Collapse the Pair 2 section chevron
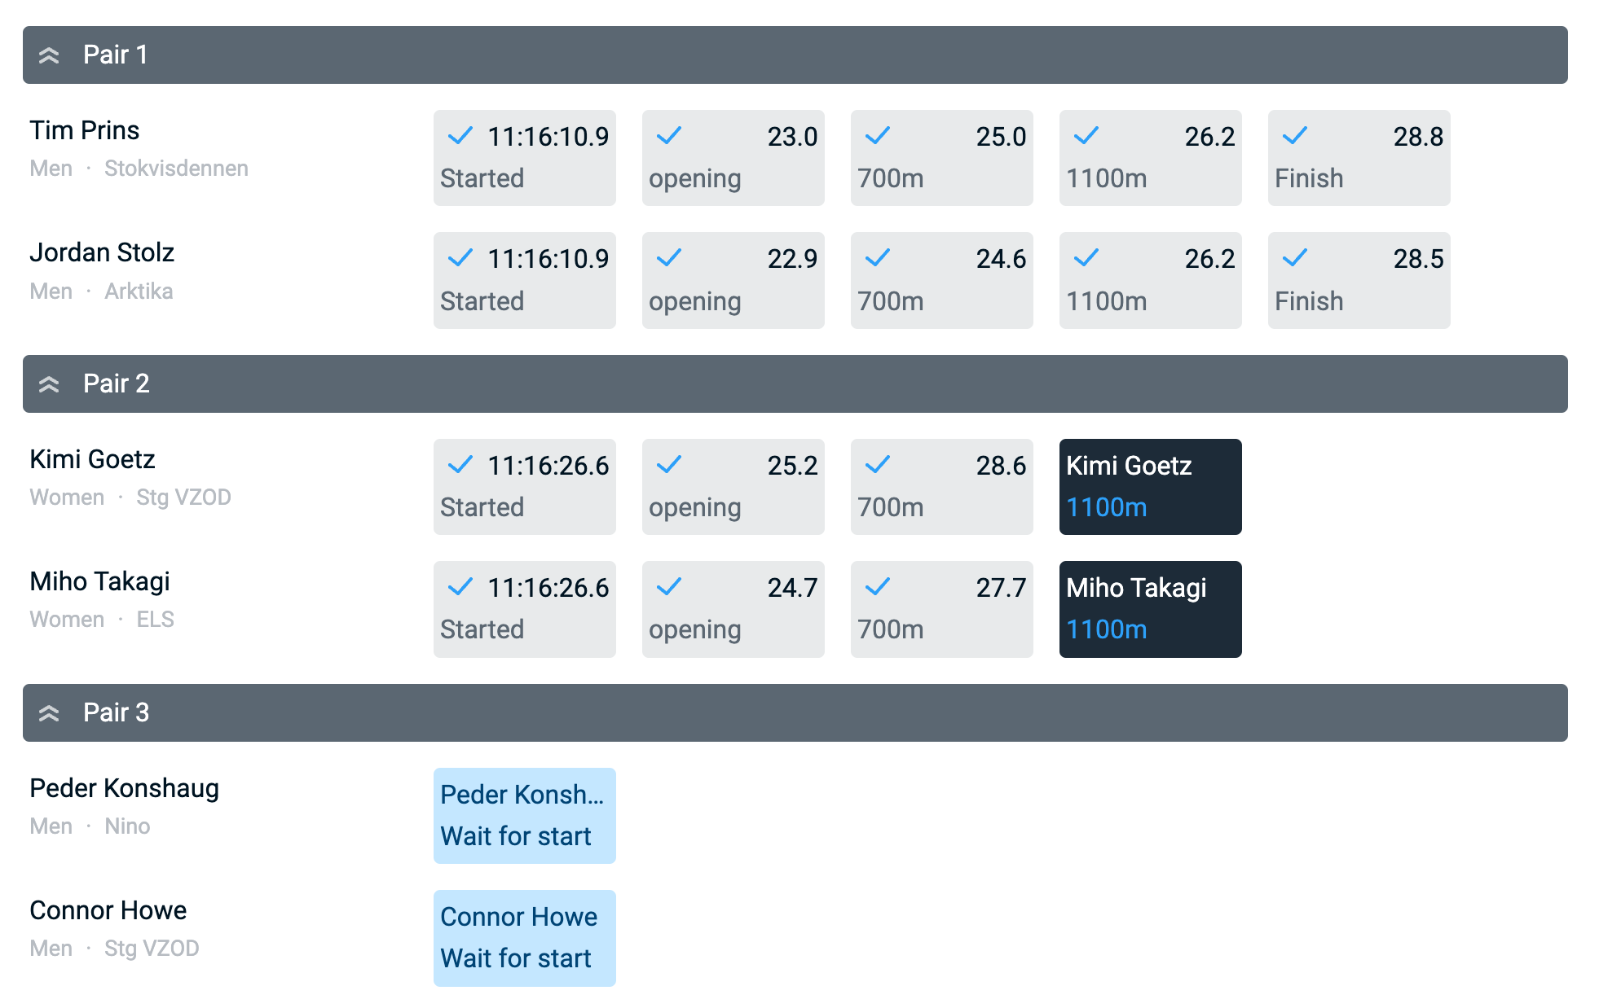This screenshot has height=1008, width=1599. point(49,384)
